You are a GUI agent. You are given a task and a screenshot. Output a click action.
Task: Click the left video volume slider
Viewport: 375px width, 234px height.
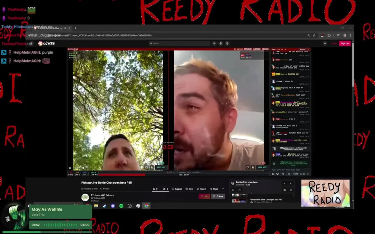[x=78, y=168]
